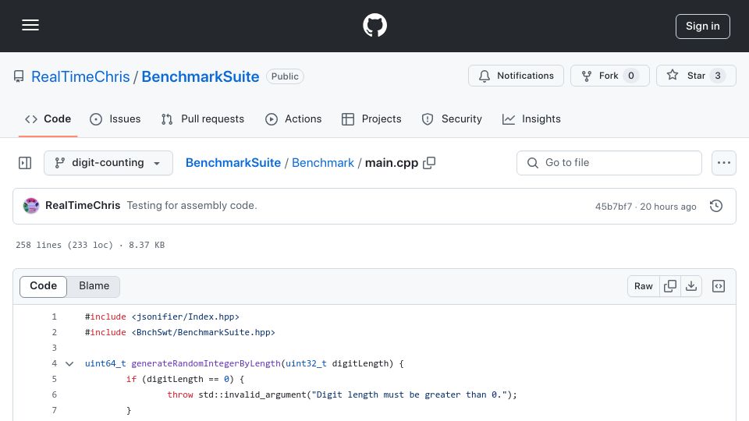Click line number 6
Viewport: 749px width, 421px height.
click(x=54, y=394)
